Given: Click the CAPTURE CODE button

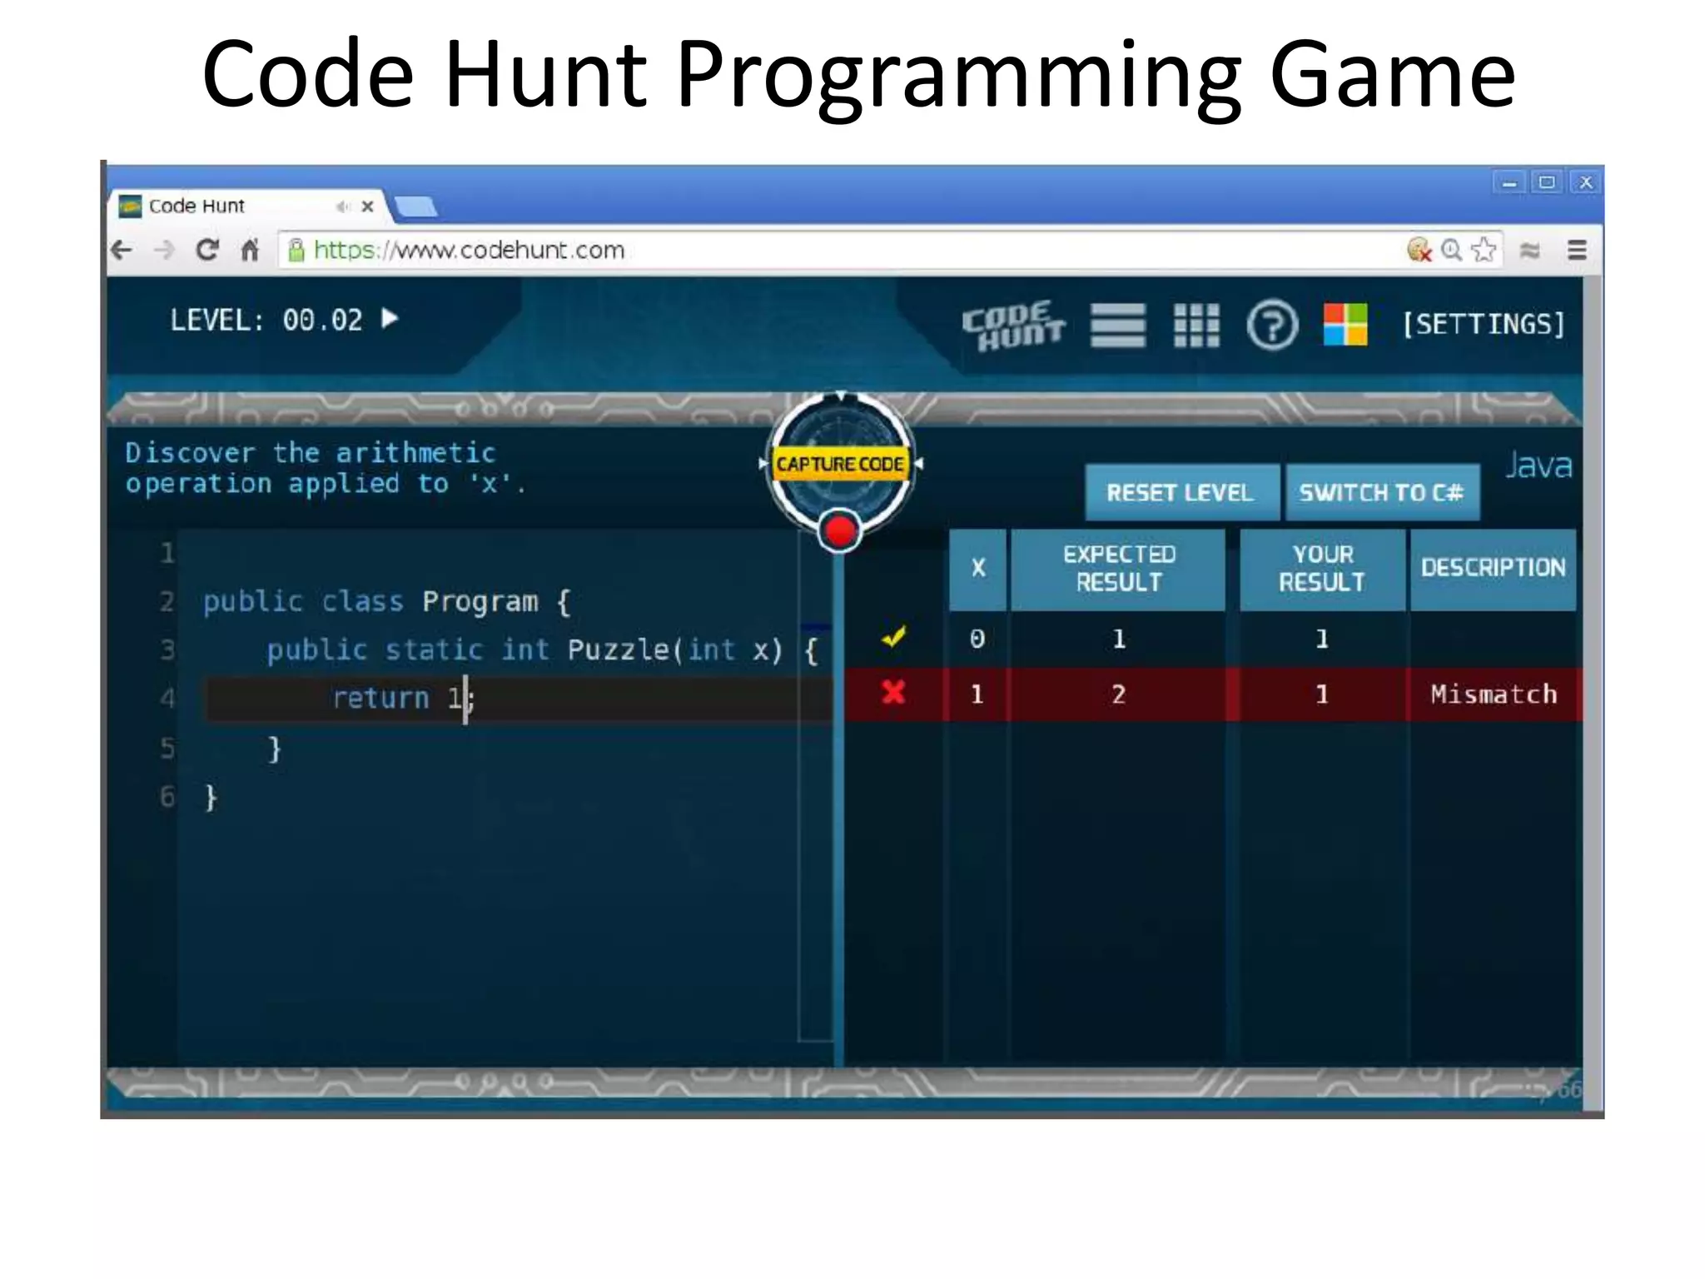Looking at the screenshot, I should point(840,464).
